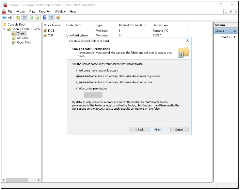The image size is (240, 190).
Task: Click More ... in the Actions pane
Action: (226, 37)
